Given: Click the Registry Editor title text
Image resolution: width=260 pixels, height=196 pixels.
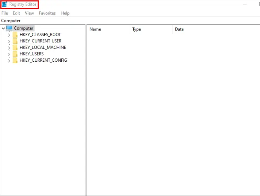Looking at the screenshot, I should click(23, 4).
